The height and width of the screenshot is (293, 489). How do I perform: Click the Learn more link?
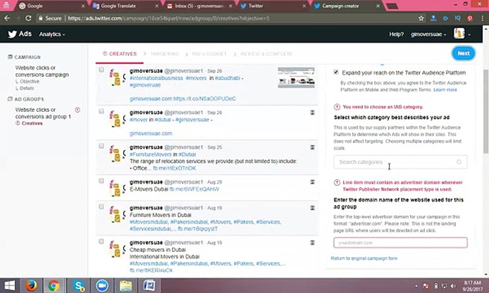[x=445, y=90]
